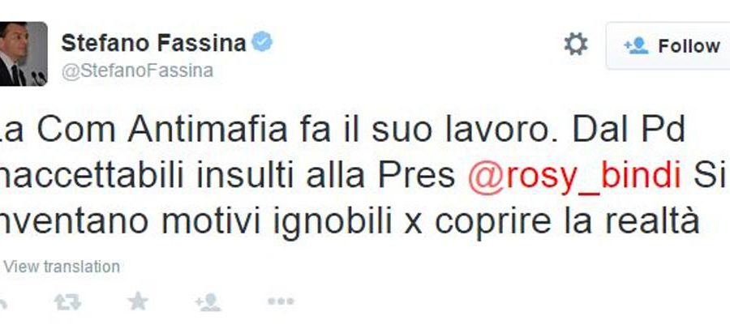Click the phrase 'coprire la realtà'
This screenshot has height=329, width=730.
[x=567, y=222]
